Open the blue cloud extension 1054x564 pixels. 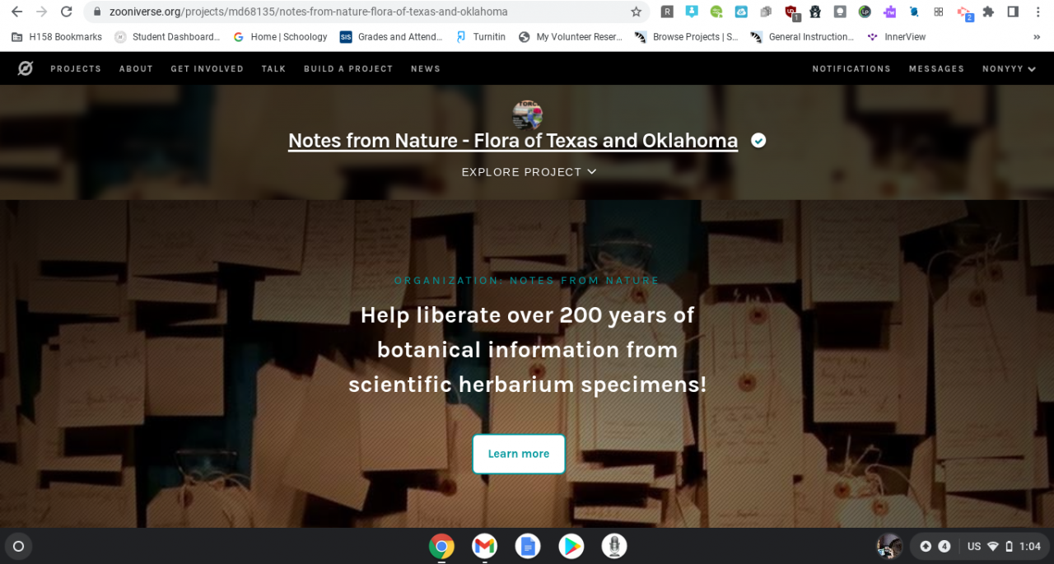click(x=741, y=12)
